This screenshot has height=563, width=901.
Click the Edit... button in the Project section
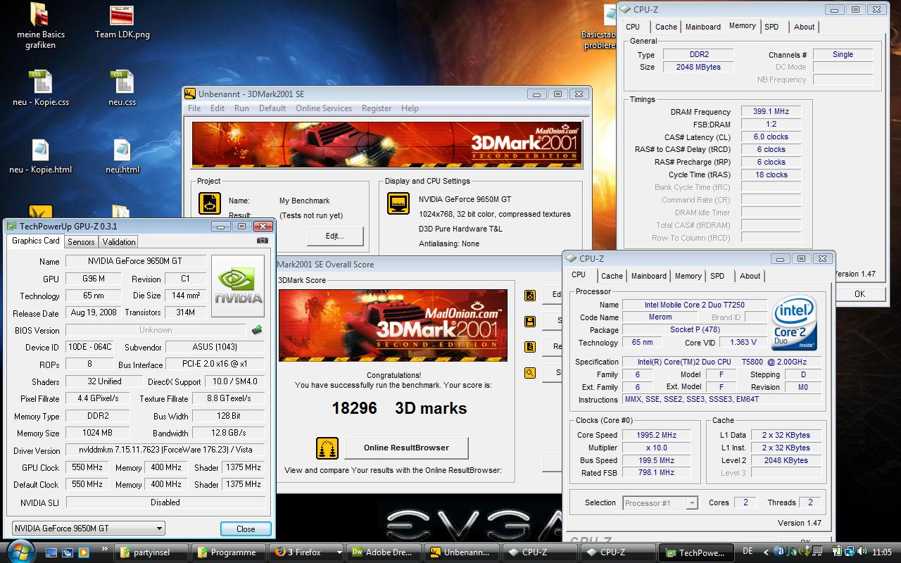click(x=335, y=236)
